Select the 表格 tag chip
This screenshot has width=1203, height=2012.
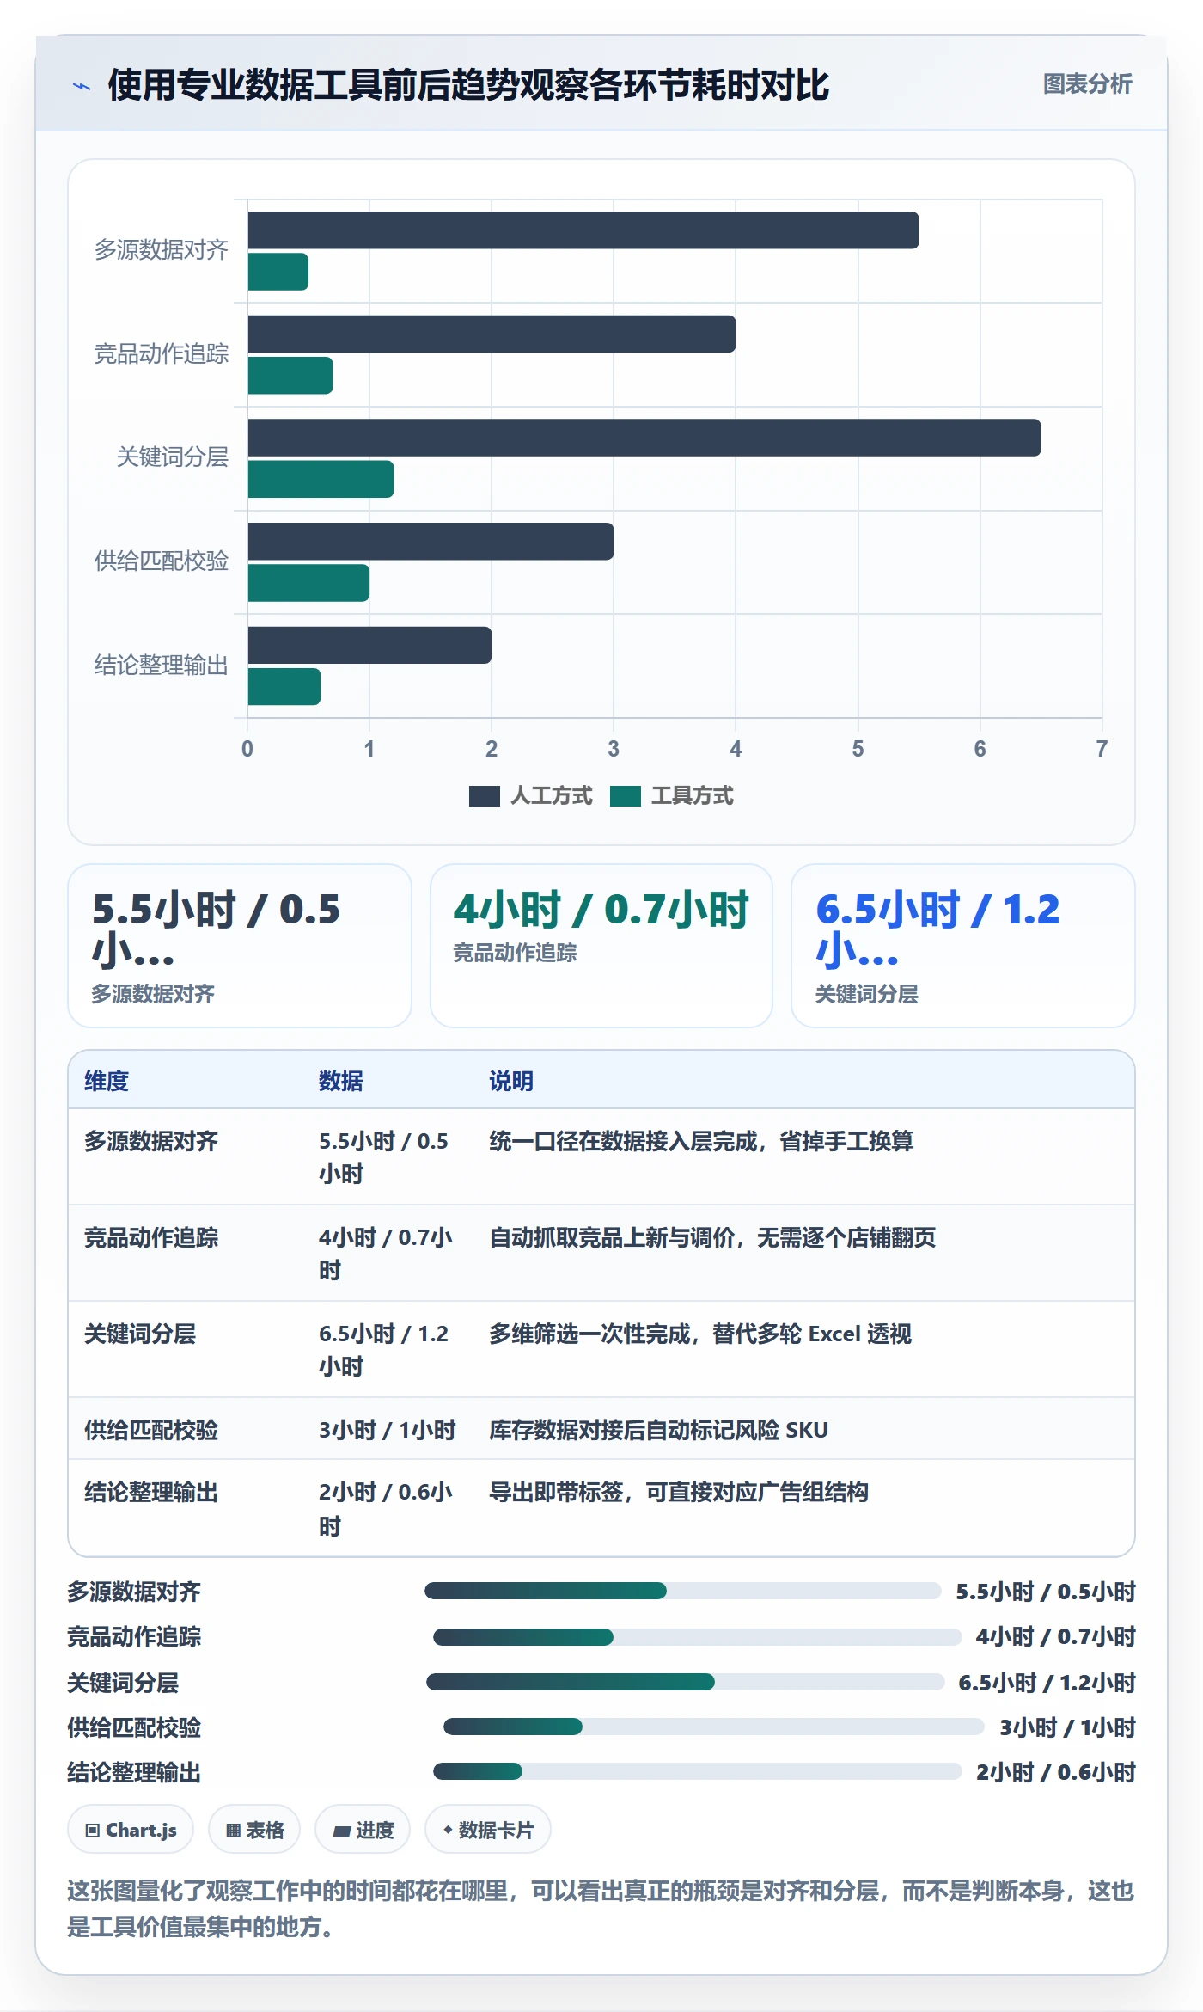tap(254, 1830)
